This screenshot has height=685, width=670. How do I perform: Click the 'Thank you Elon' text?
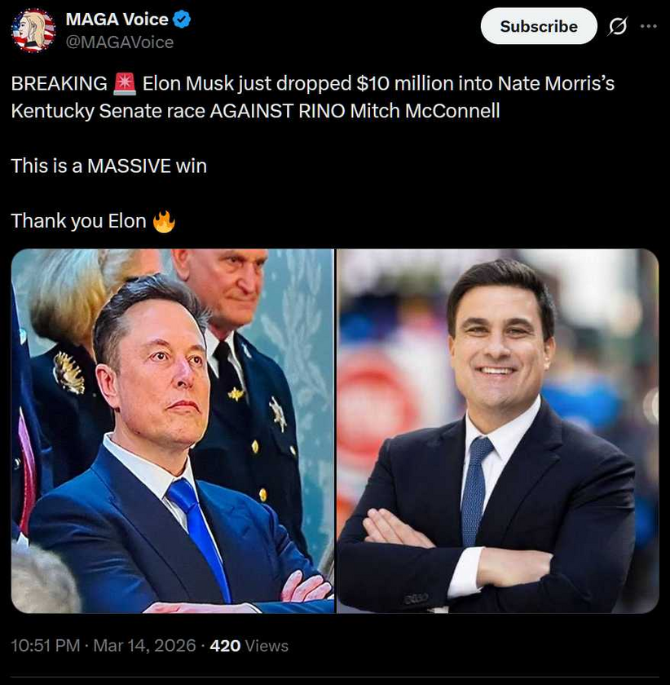[79, 221]
